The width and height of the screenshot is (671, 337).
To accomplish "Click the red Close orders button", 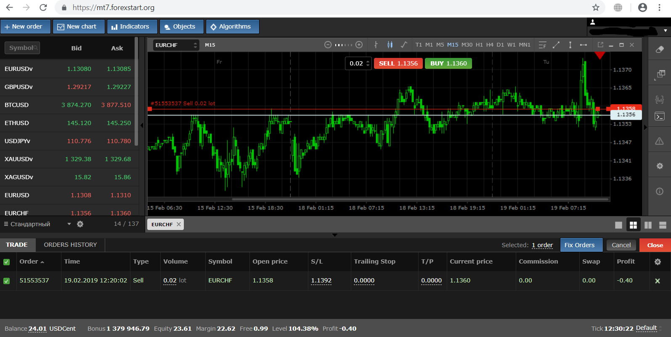I will click(x=655, y=245).
